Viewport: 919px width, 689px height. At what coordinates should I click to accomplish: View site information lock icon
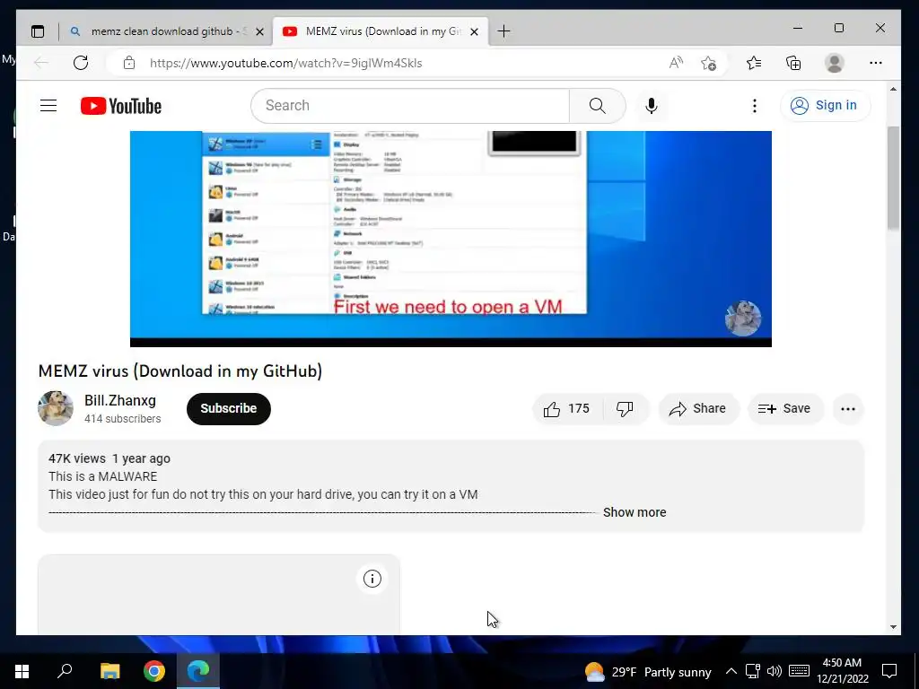(x=129, y=63)
